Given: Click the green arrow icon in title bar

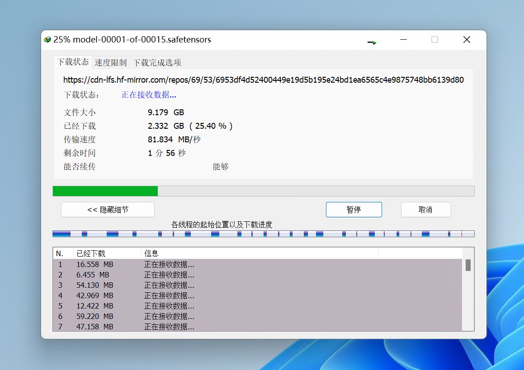Looking at the screenshot, I should [x=372, y=42].
